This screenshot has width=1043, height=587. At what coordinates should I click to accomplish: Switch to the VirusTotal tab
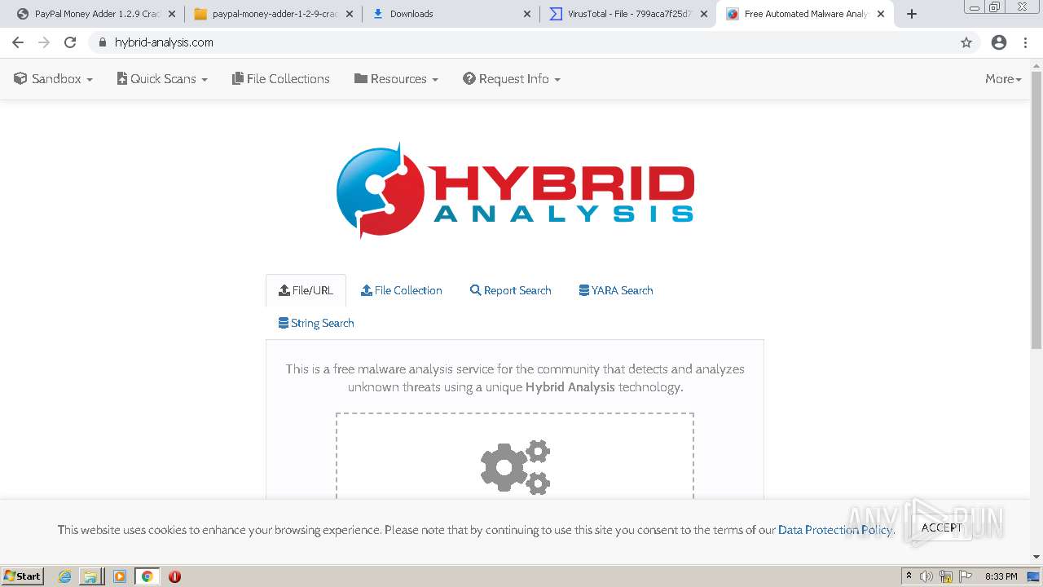click(x=627, y=14)
